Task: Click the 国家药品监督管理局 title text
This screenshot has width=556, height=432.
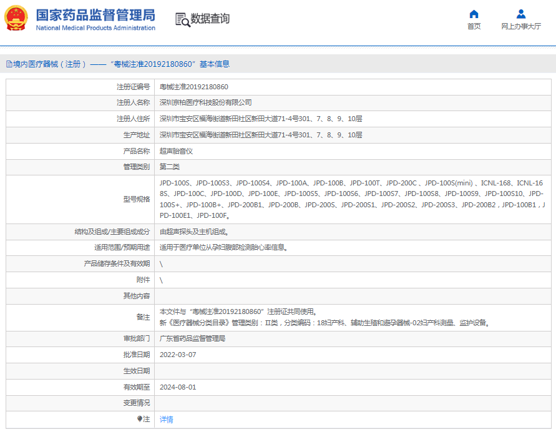Action: (x=95, y=15)
